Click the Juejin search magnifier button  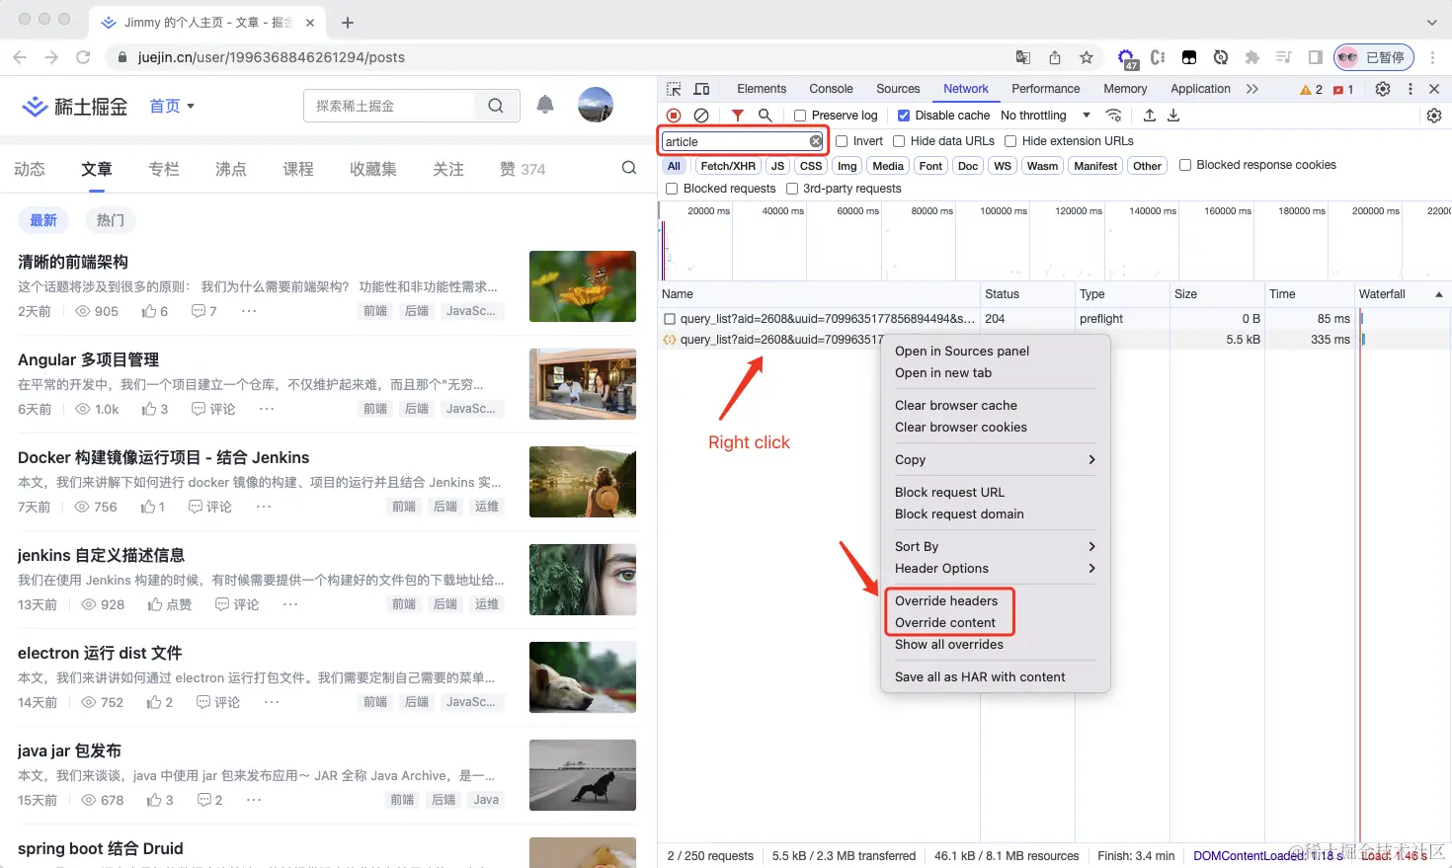(496, 106)
